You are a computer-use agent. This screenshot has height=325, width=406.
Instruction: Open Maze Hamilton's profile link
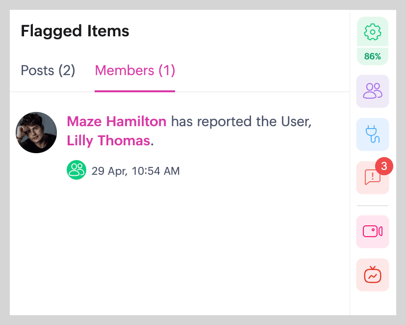pyautogui.click(x=117, y=121)
